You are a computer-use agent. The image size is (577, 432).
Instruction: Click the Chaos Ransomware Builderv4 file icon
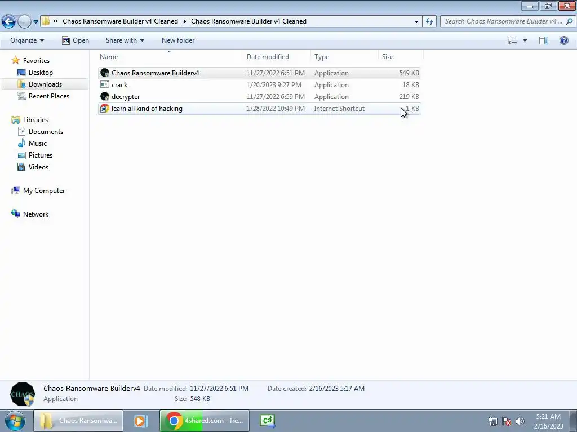pyautogui.click(x=105, y=73)
